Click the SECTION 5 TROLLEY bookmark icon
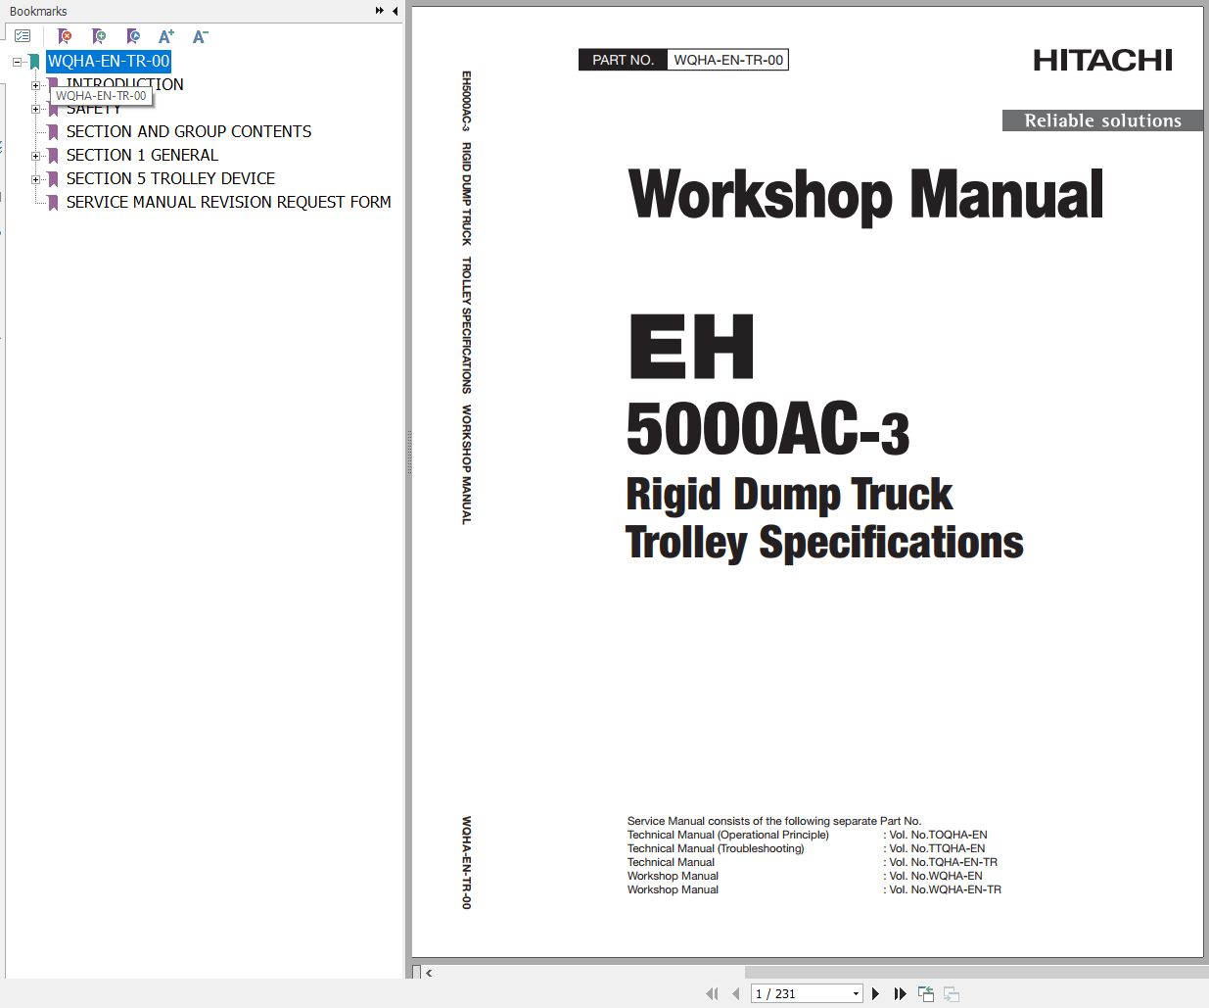This screenshot has width=1209, height=1008. tap(54, 179)
